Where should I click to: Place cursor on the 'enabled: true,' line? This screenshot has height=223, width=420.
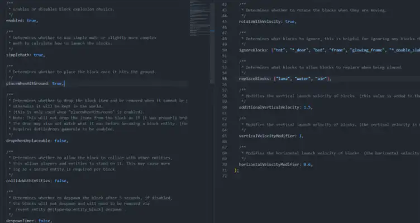[22, 21]
